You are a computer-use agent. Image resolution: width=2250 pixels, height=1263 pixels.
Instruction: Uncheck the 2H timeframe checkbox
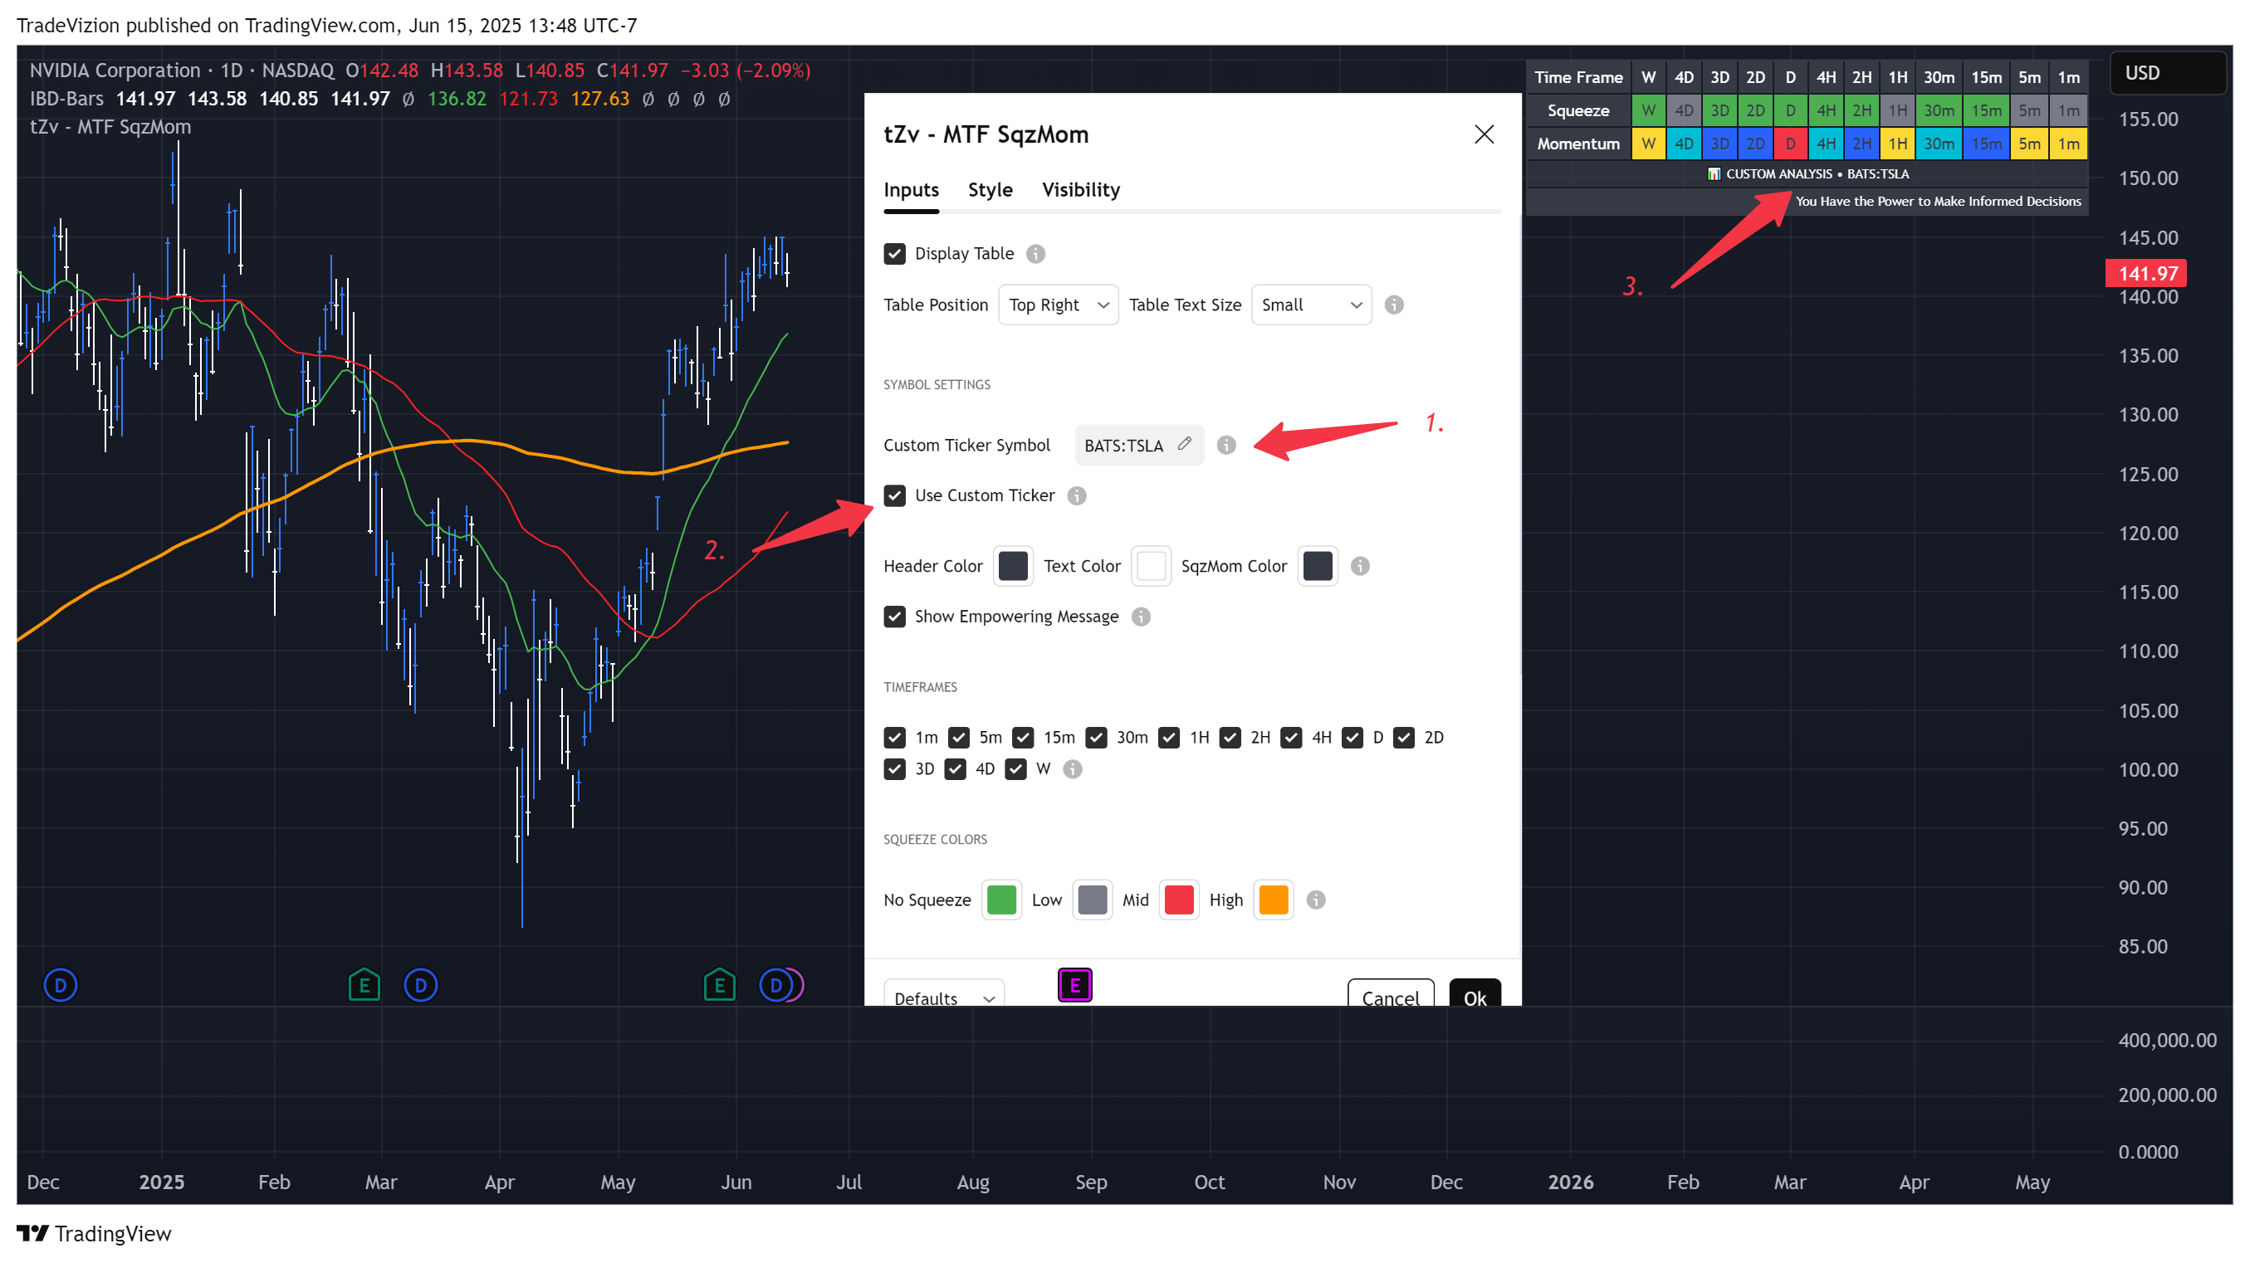1230,738
